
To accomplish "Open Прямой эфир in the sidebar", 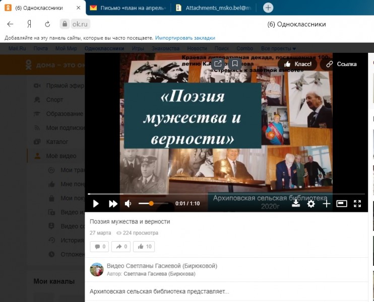I will pyautogui.click(x=65, y=86).
